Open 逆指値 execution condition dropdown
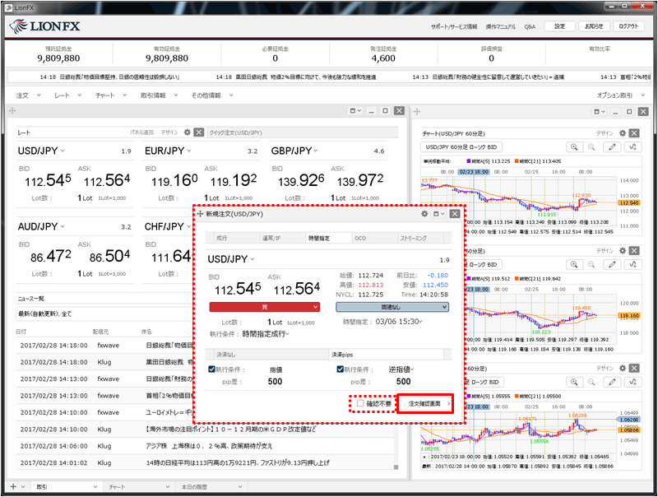This screenshot has height=497, width=658. pyautogui.click(x=401, y=369)
